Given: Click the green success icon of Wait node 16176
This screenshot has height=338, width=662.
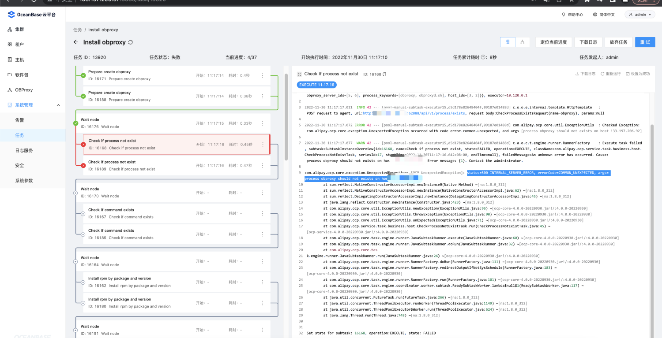Looking at the screenshot, I should (x=75, y=123).
